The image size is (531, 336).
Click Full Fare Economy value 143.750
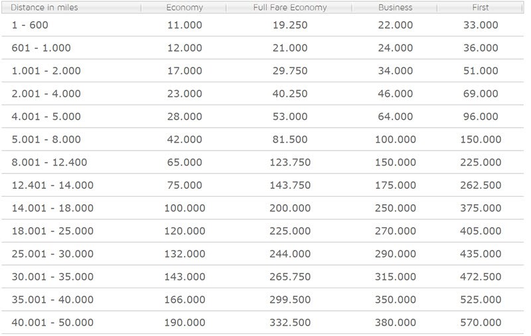(x=290, y=186)
